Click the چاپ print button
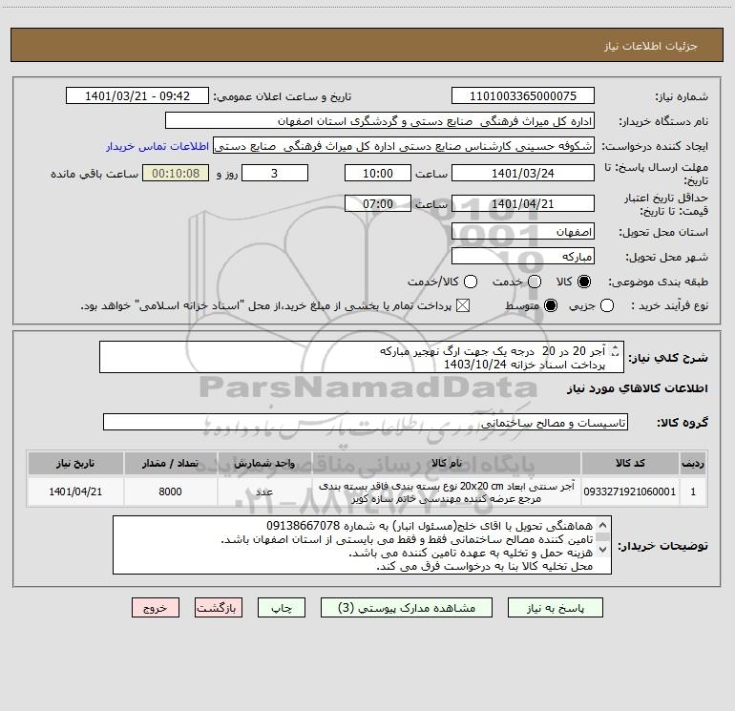 [x=282, y=608]
